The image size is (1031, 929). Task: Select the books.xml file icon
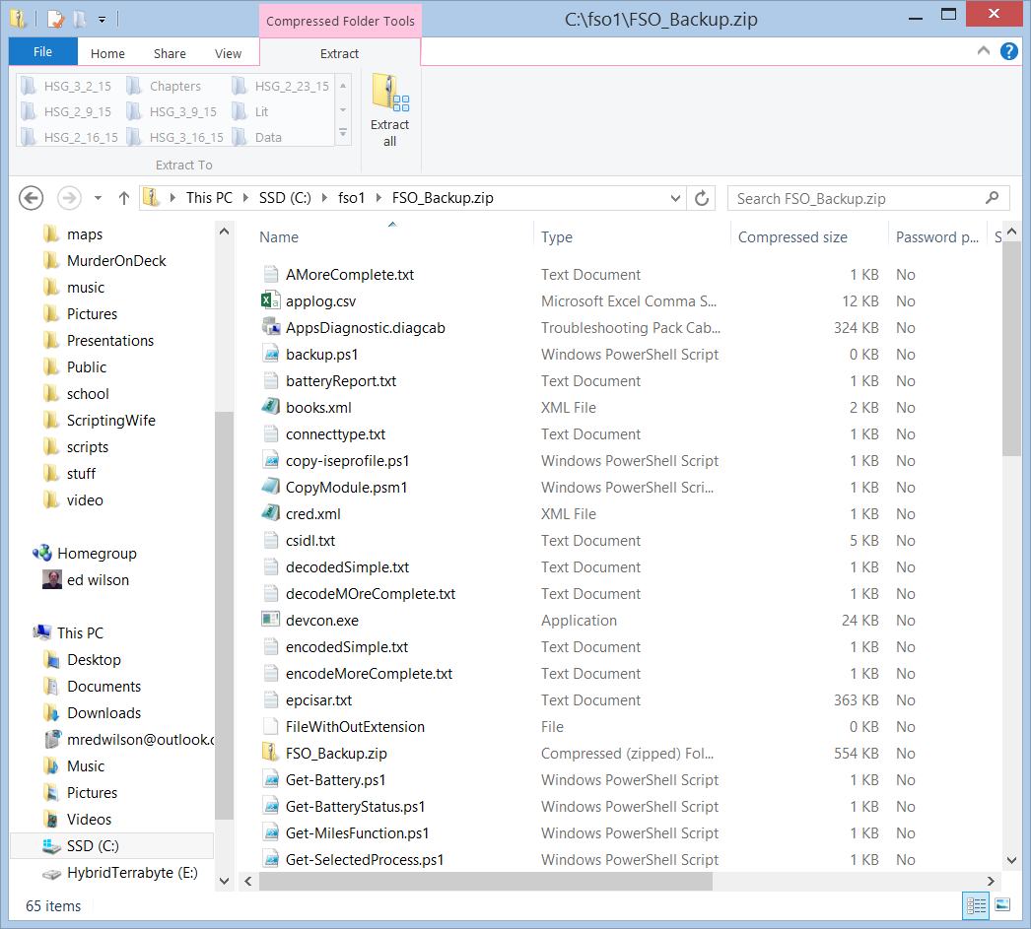[270, 407]
